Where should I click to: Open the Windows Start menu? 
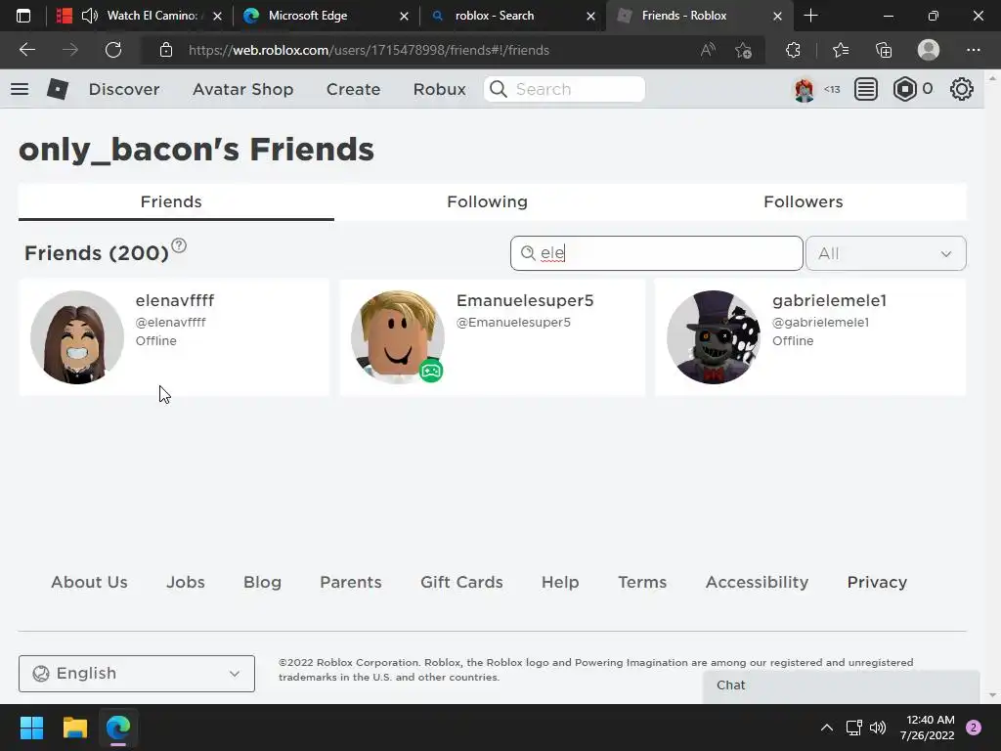point(31,728)
